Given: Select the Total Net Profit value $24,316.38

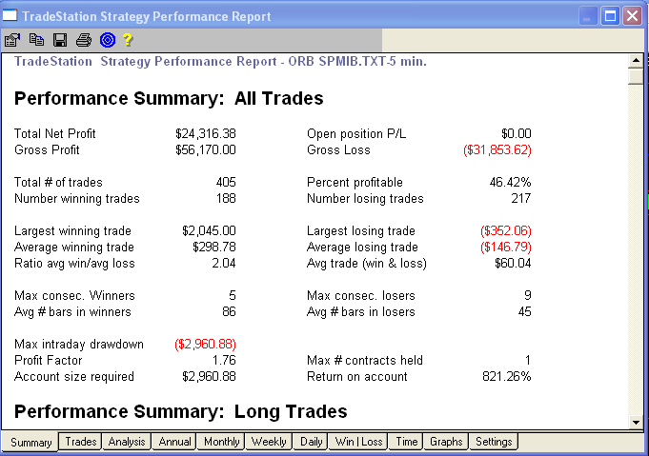Looking at the screenshot, I should tap(205, 133).
